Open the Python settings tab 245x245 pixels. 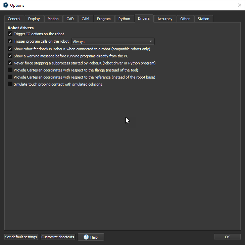point(124,19)
